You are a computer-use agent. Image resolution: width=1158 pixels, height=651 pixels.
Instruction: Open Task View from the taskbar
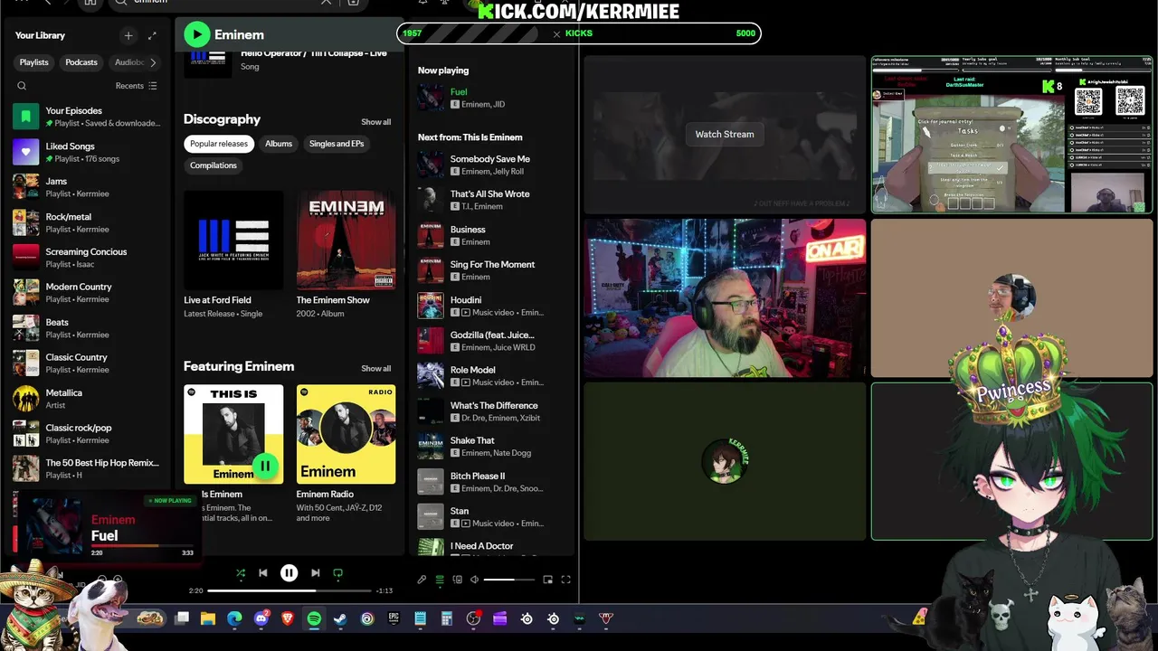coord(181,618)
